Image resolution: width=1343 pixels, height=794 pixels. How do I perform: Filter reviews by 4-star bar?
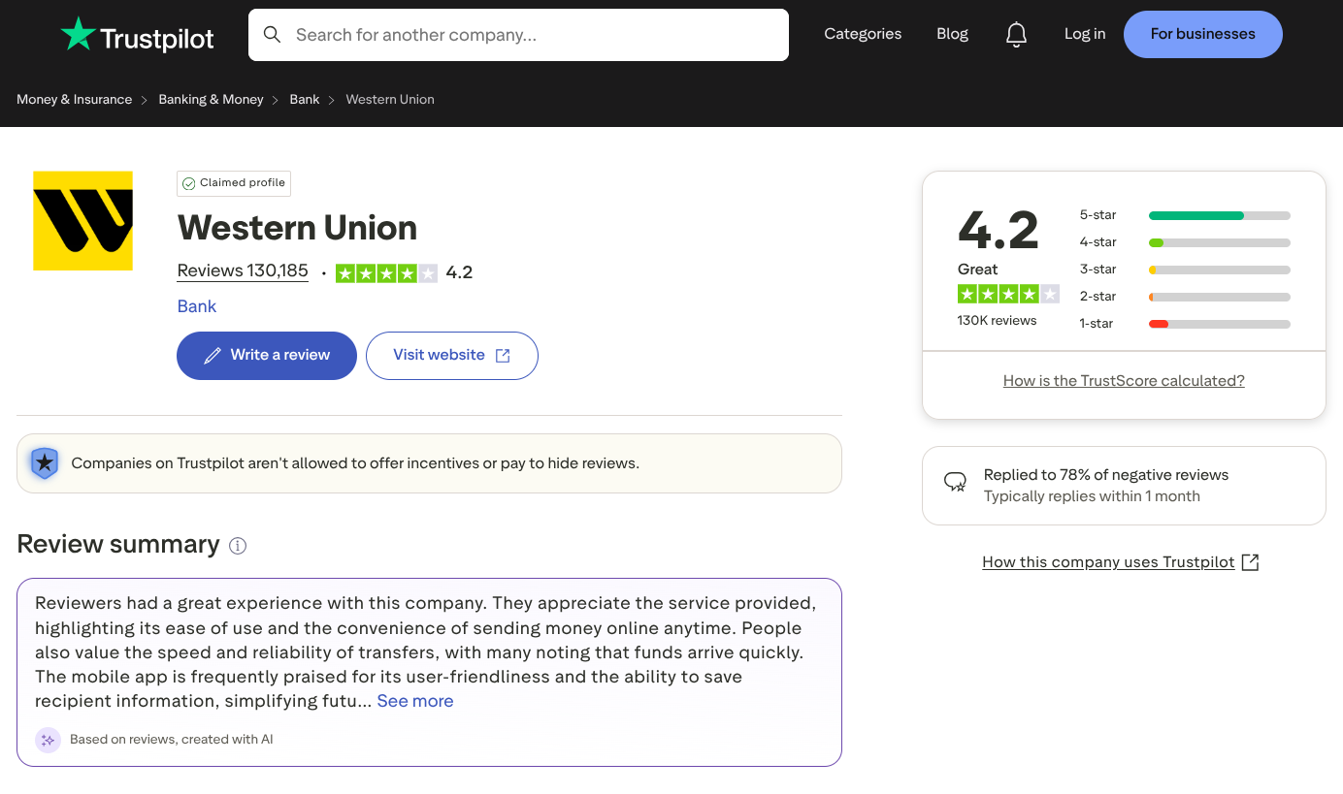coord(1184,242)
